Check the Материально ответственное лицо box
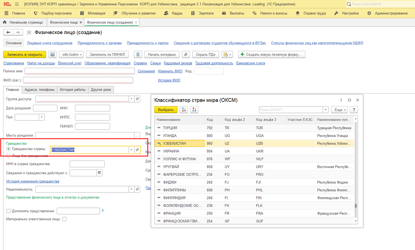415x250 pixels. click(x=64, y=219)
